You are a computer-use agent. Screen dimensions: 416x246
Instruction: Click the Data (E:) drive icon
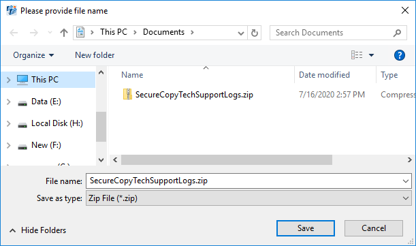[22, 103]
